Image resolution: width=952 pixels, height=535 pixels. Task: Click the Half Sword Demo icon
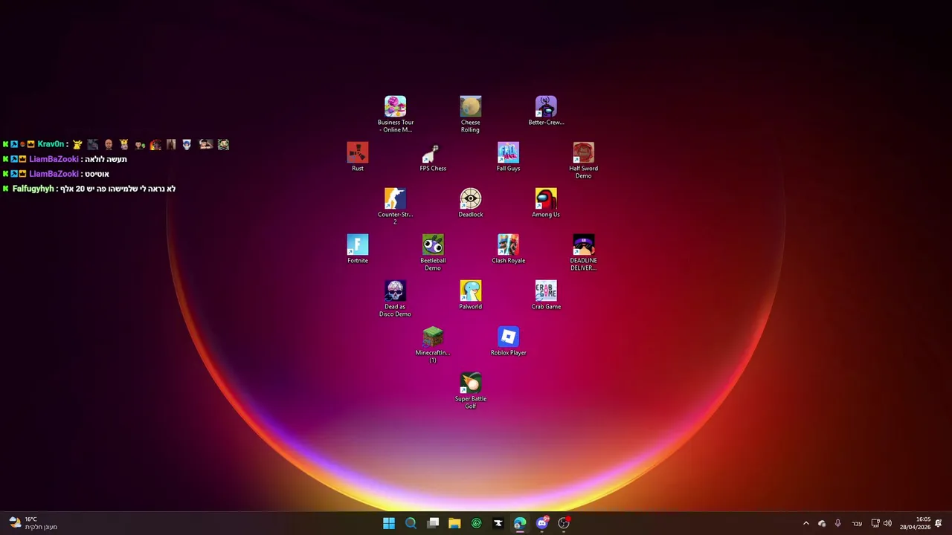[583, 160]
